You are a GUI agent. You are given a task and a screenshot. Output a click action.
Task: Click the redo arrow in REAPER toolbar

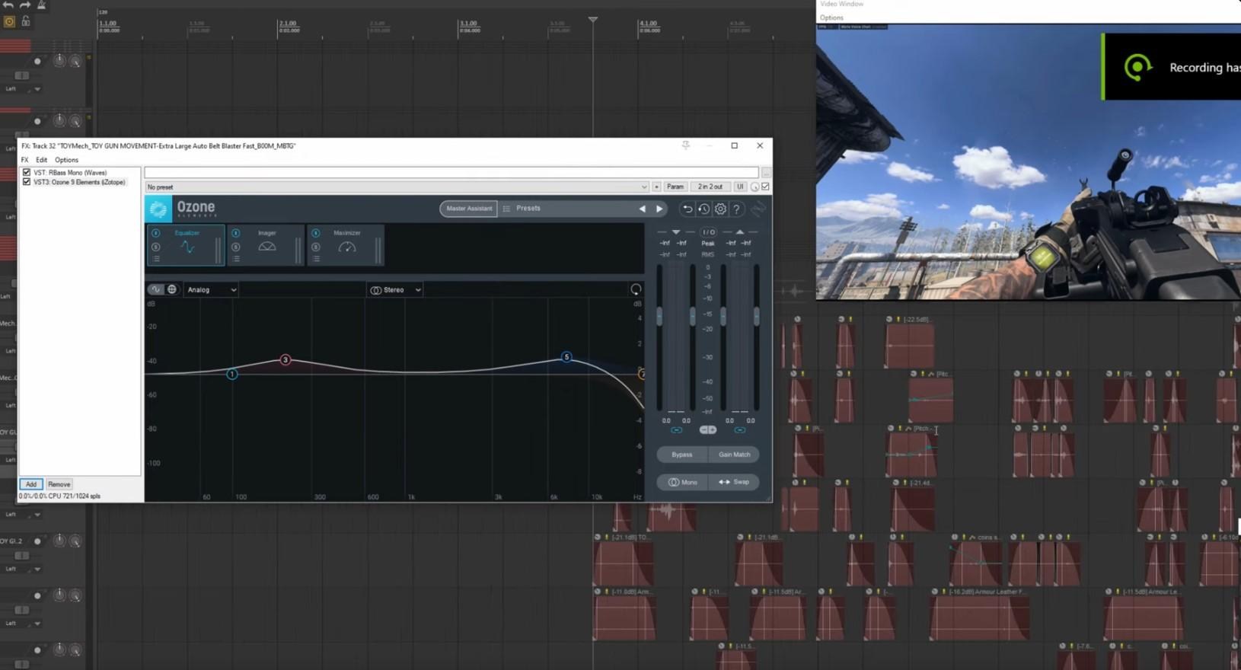tap(25, 5)
